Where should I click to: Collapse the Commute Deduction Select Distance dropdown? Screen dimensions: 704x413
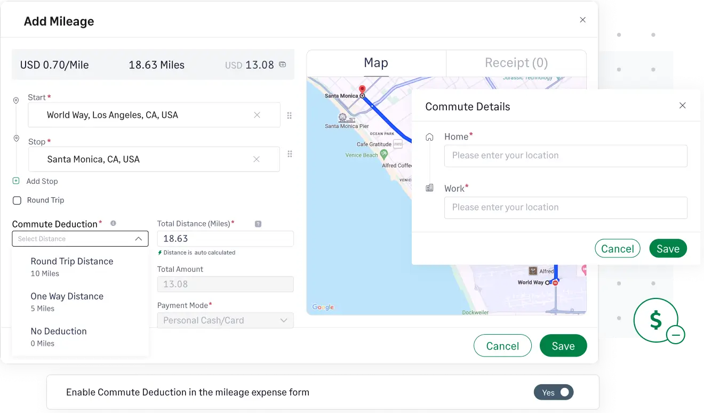[x=138, y=239]
